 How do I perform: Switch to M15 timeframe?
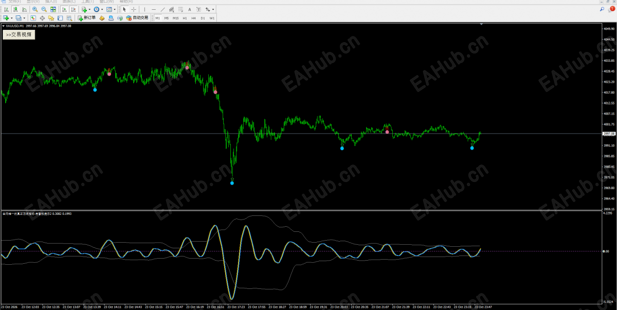[176, 18]
